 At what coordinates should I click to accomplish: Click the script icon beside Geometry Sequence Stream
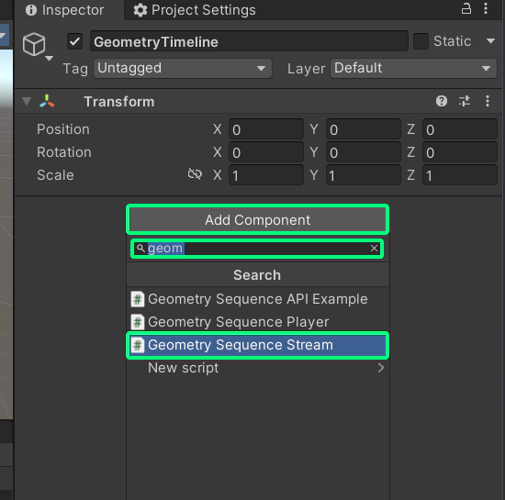click(x=138, y=345)
